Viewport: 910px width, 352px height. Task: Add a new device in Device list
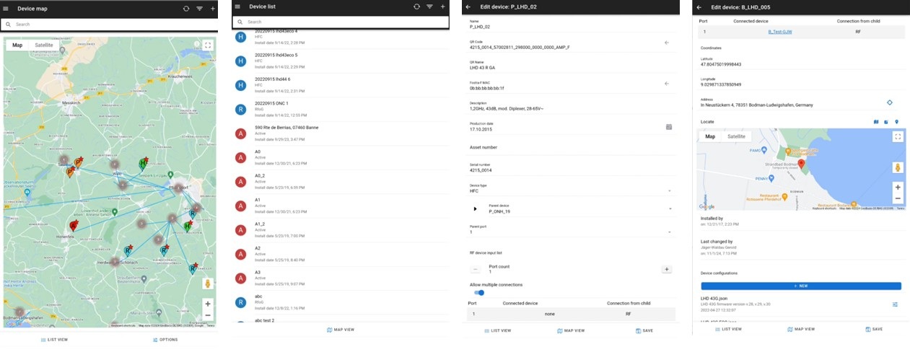[442, 6]
